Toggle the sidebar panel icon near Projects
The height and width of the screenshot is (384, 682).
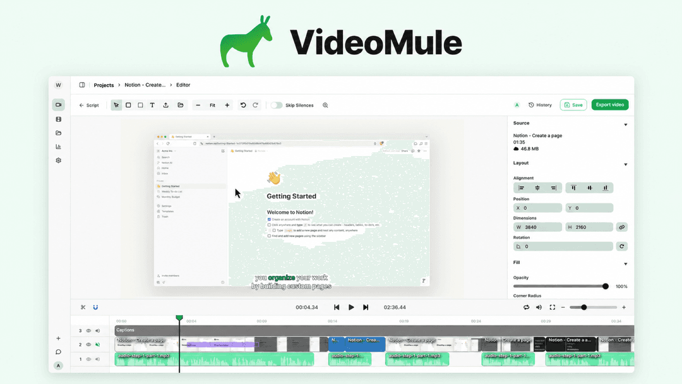point(81,85)
